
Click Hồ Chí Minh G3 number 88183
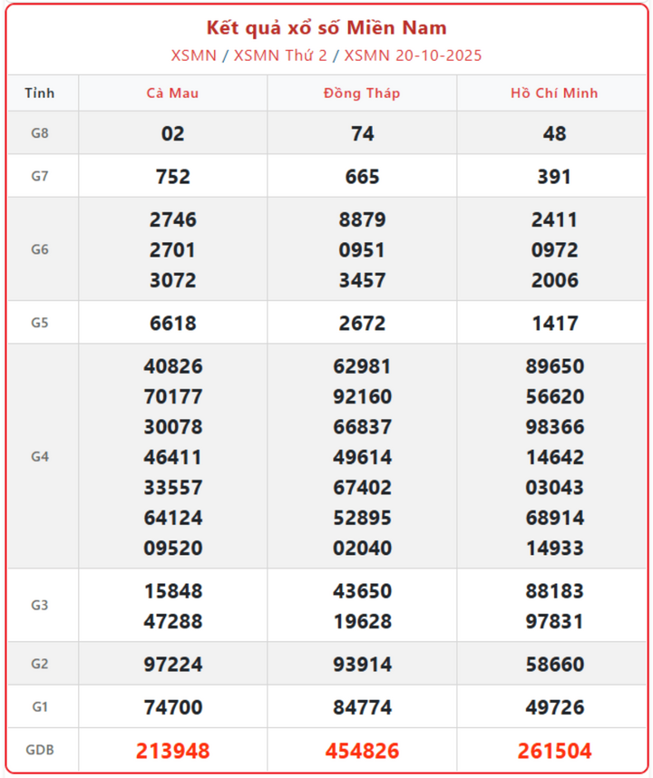tap(554, 591)
